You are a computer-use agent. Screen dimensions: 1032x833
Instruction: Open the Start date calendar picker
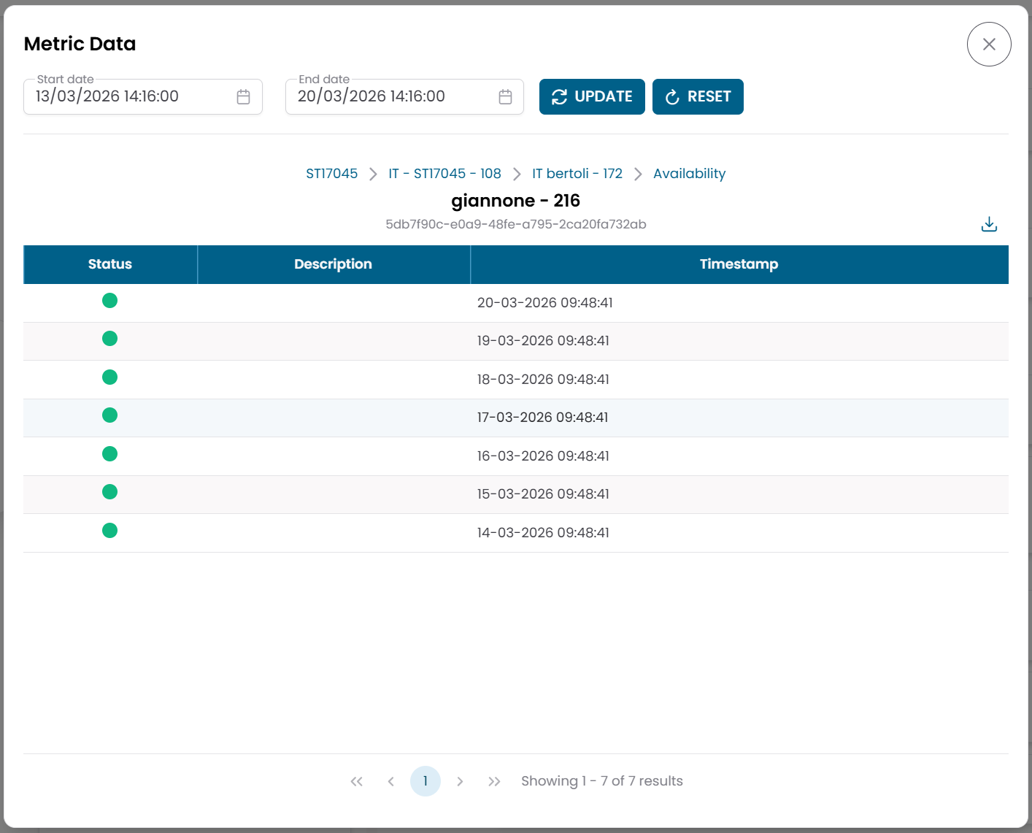(243, 96)
